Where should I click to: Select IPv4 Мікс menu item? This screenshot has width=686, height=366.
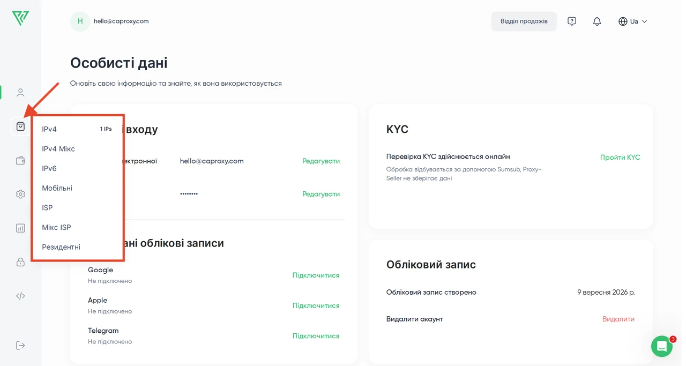58,149
